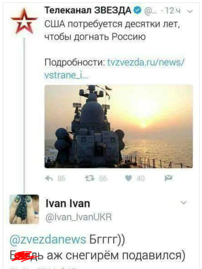Image resolution: width=202 pixels, height=269 pixels.
Task: Click the reply arrow icon under the tweet
Action: (49, 179)
